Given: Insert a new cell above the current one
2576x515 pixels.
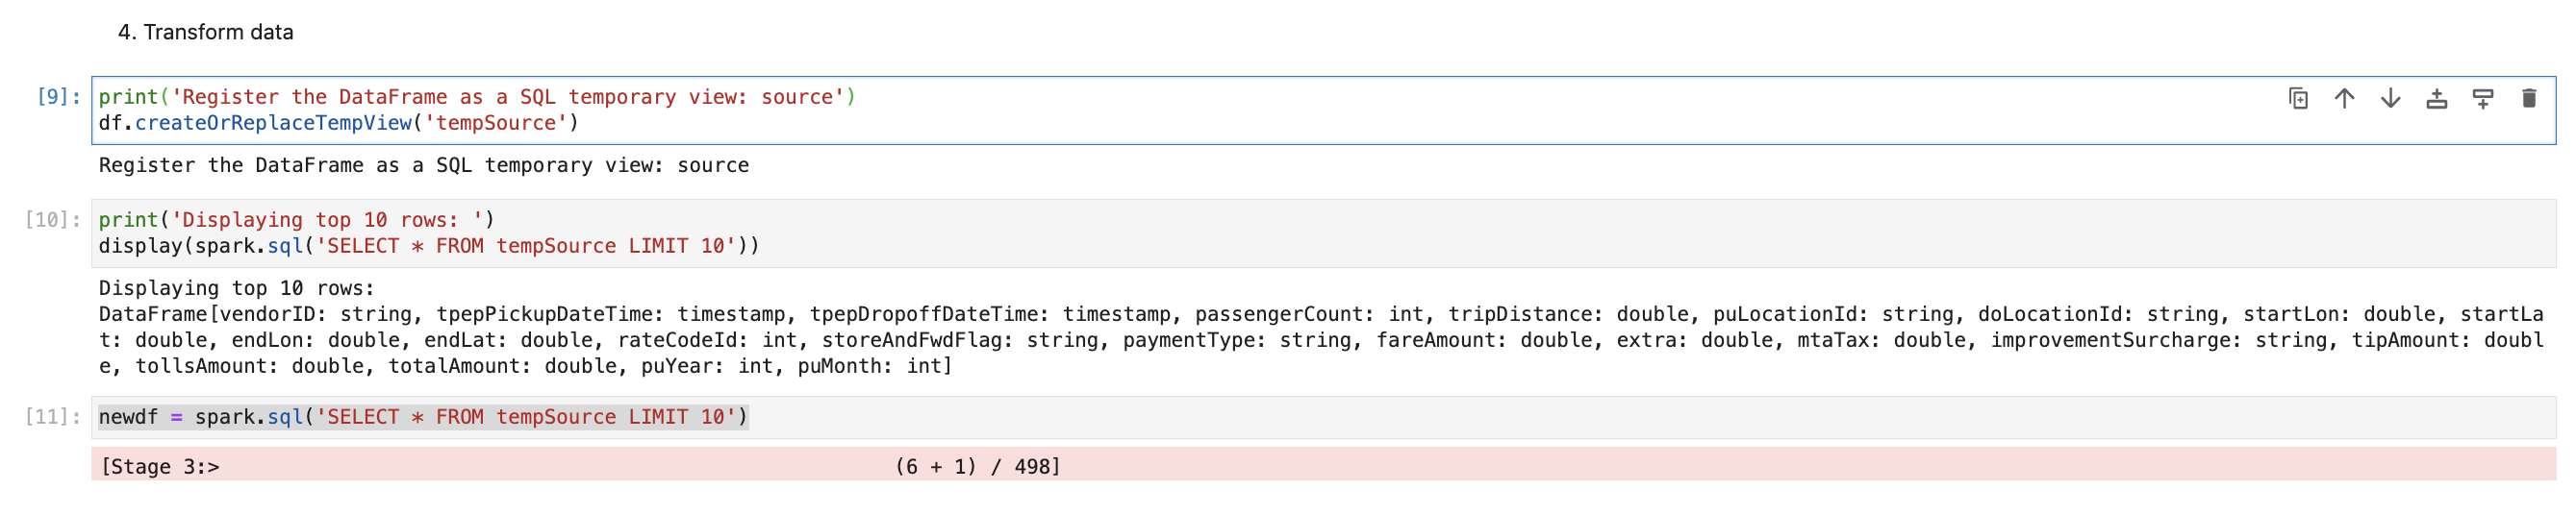Looking at the screenshot, I should (x=2436, y=98).
